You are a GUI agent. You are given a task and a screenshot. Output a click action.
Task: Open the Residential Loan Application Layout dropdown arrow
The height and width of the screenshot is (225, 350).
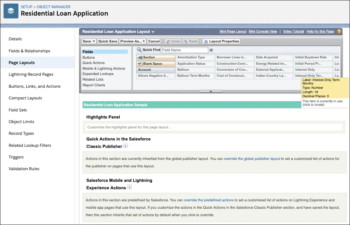click(x=153, y=32)
